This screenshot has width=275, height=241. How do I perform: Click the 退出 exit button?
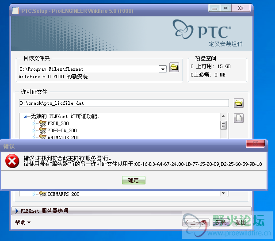click(241, 222)
